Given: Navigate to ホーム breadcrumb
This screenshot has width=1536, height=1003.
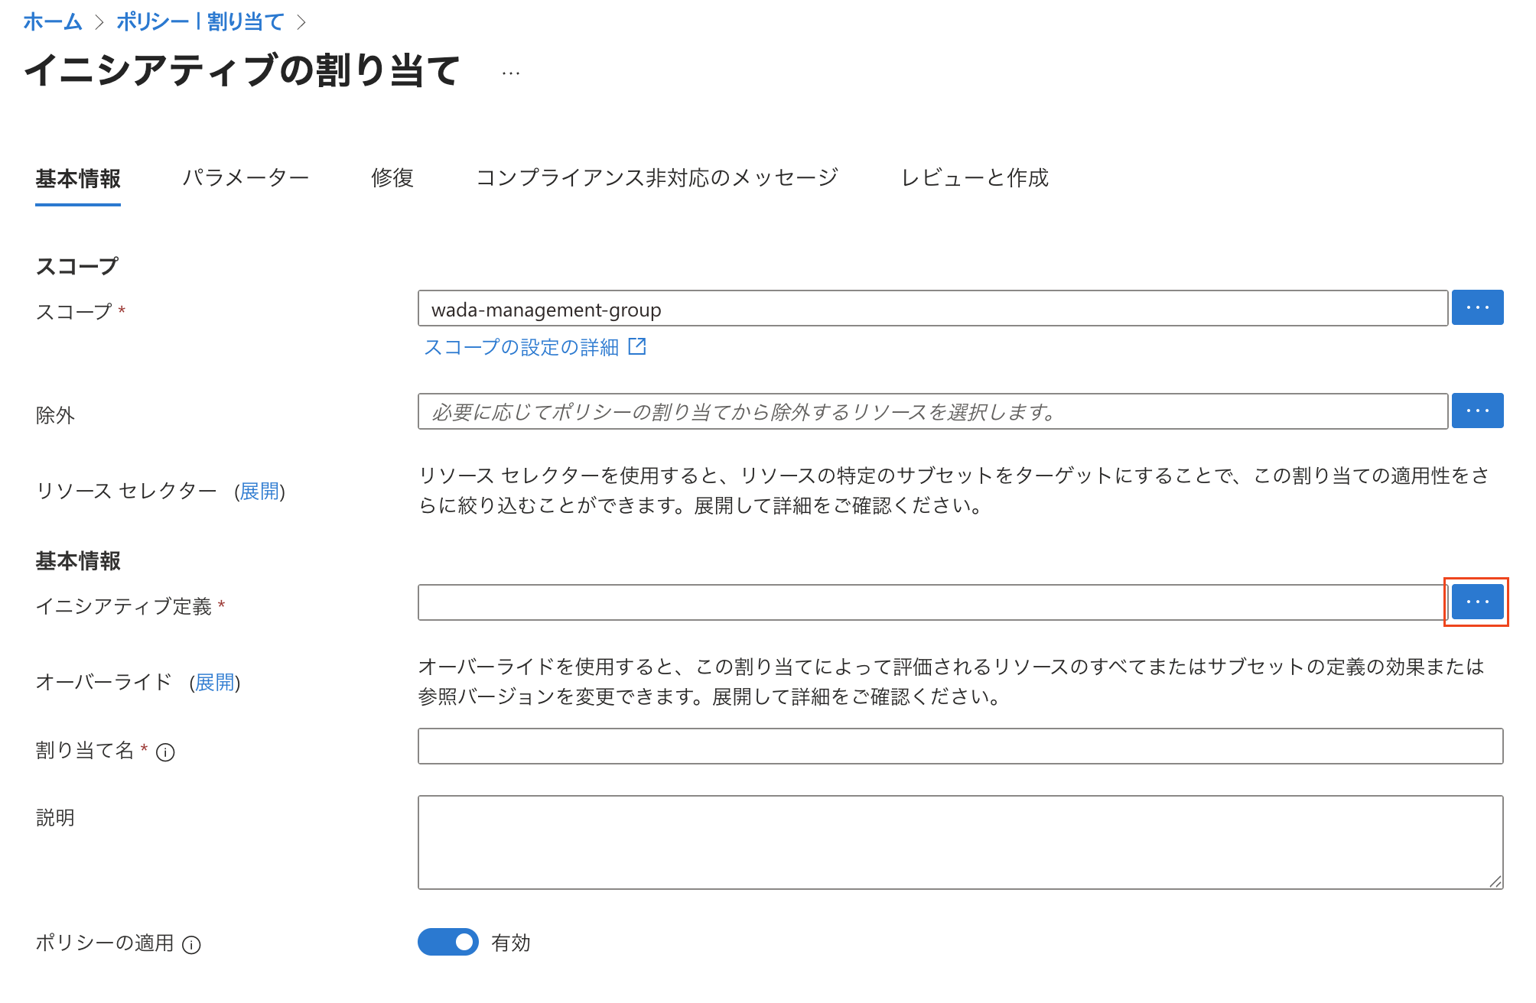Looking at the screenshot, I should coord(53,21).
